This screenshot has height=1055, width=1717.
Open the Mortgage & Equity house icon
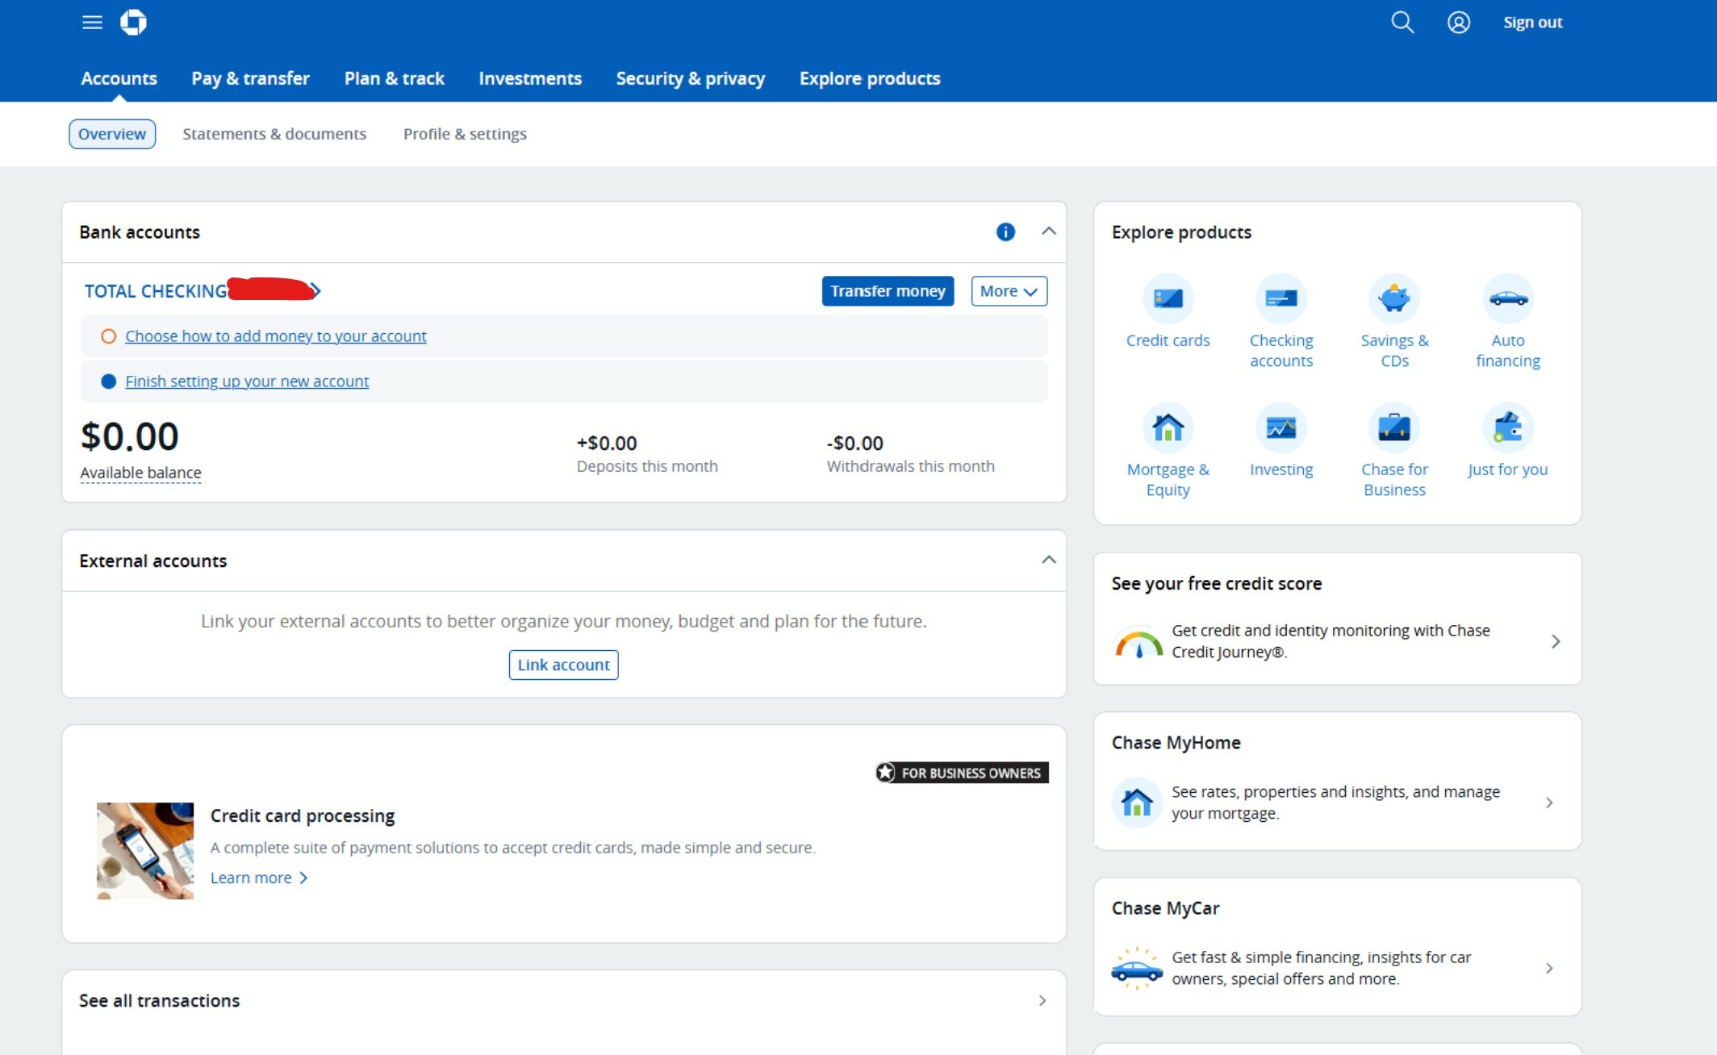click(1168, 427)
